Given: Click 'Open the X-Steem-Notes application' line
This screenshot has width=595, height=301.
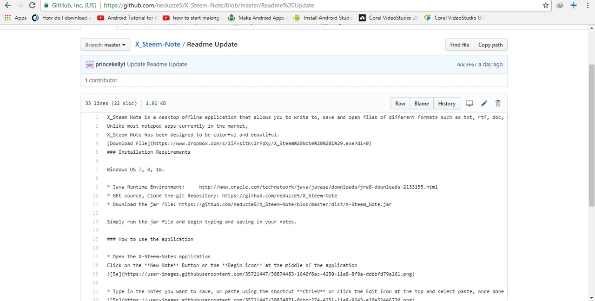Looking at the screenshot, I should [159, 256].
